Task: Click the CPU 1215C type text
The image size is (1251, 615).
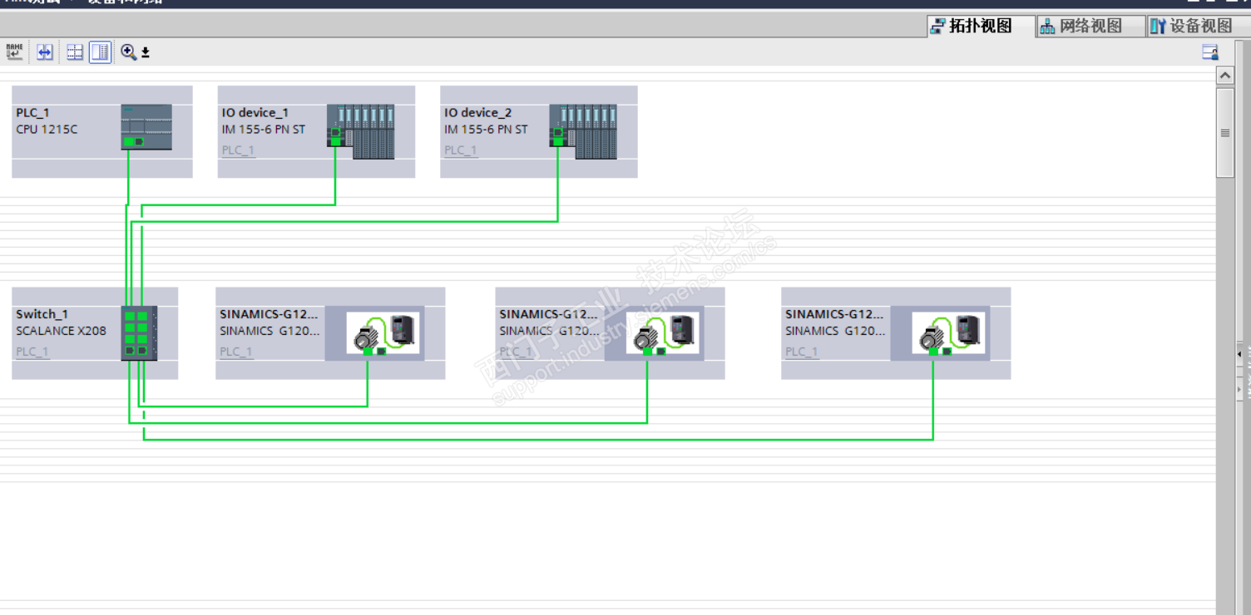Action: coord(47,129)
